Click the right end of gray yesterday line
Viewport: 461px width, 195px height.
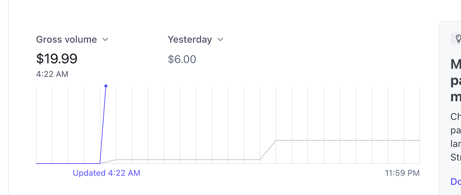point(417,140)
